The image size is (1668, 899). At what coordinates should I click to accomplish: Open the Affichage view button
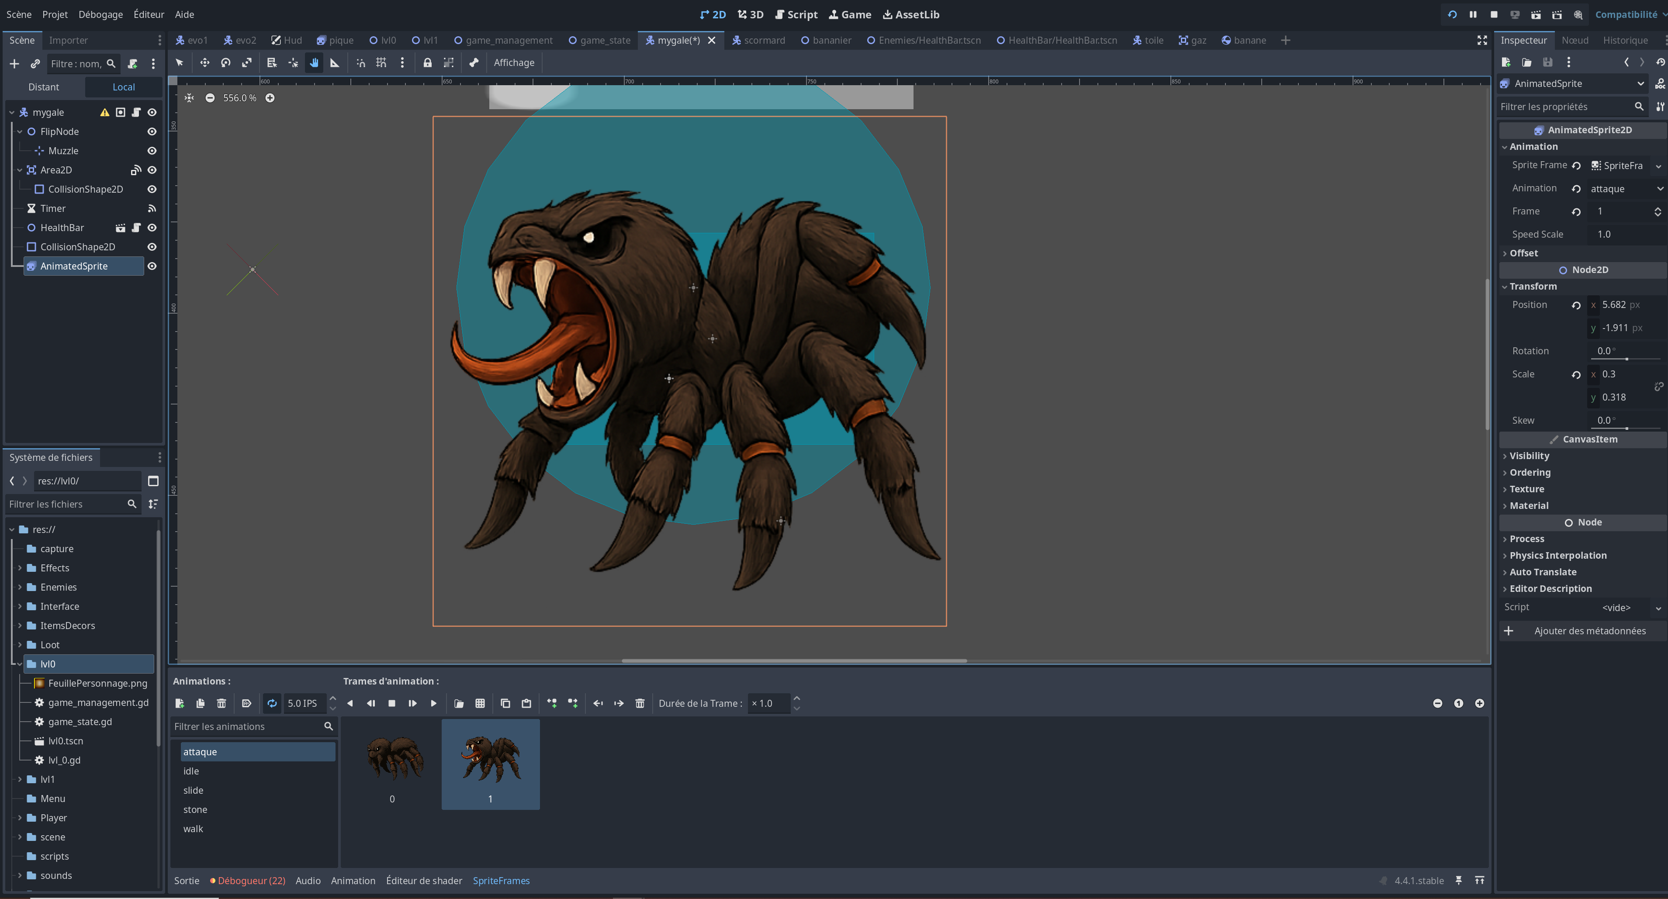click(513, 63)
